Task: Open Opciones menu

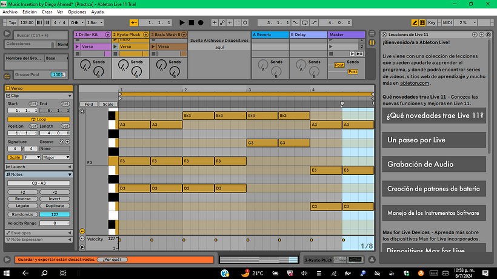Action: pos(77,11)
